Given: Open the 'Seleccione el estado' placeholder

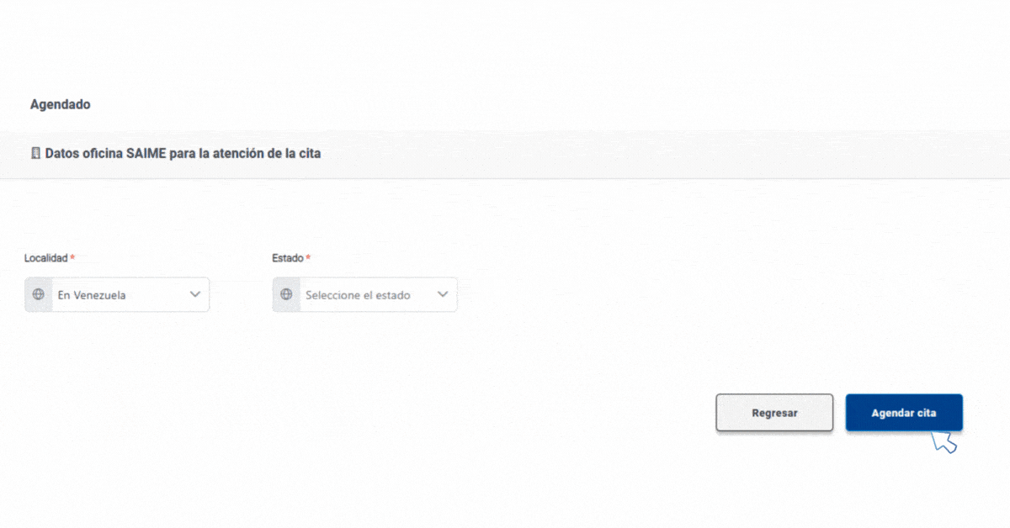Looking at the screenshot, I should click(x=358, y=295).
